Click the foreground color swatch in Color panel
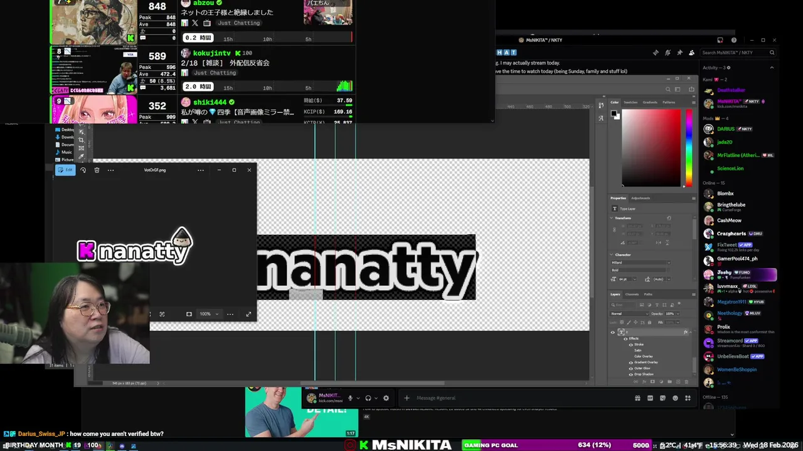Viewport: 803px width, 451px height. 614,113
